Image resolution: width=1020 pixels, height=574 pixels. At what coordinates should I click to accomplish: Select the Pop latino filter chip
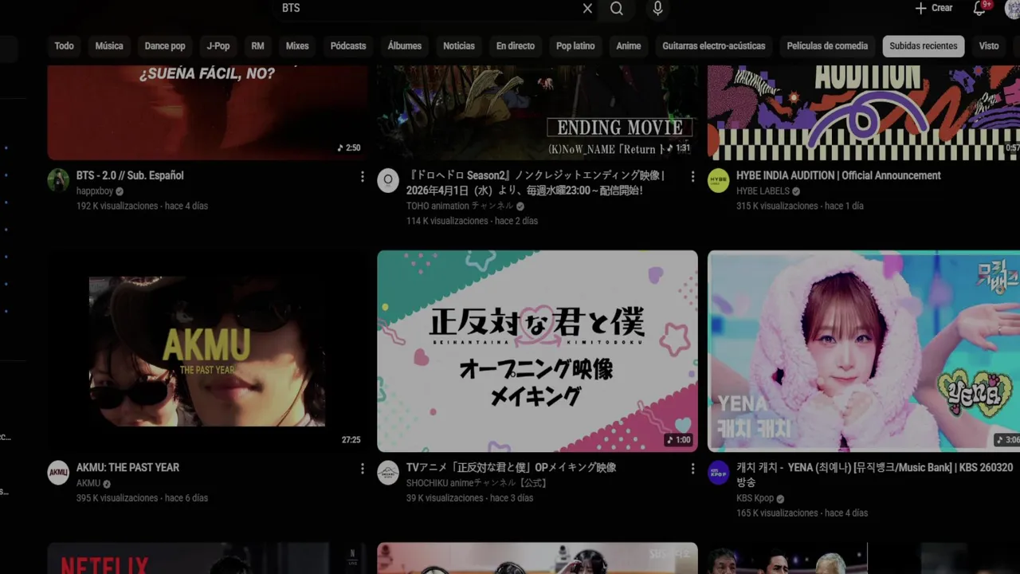[575, 46]
